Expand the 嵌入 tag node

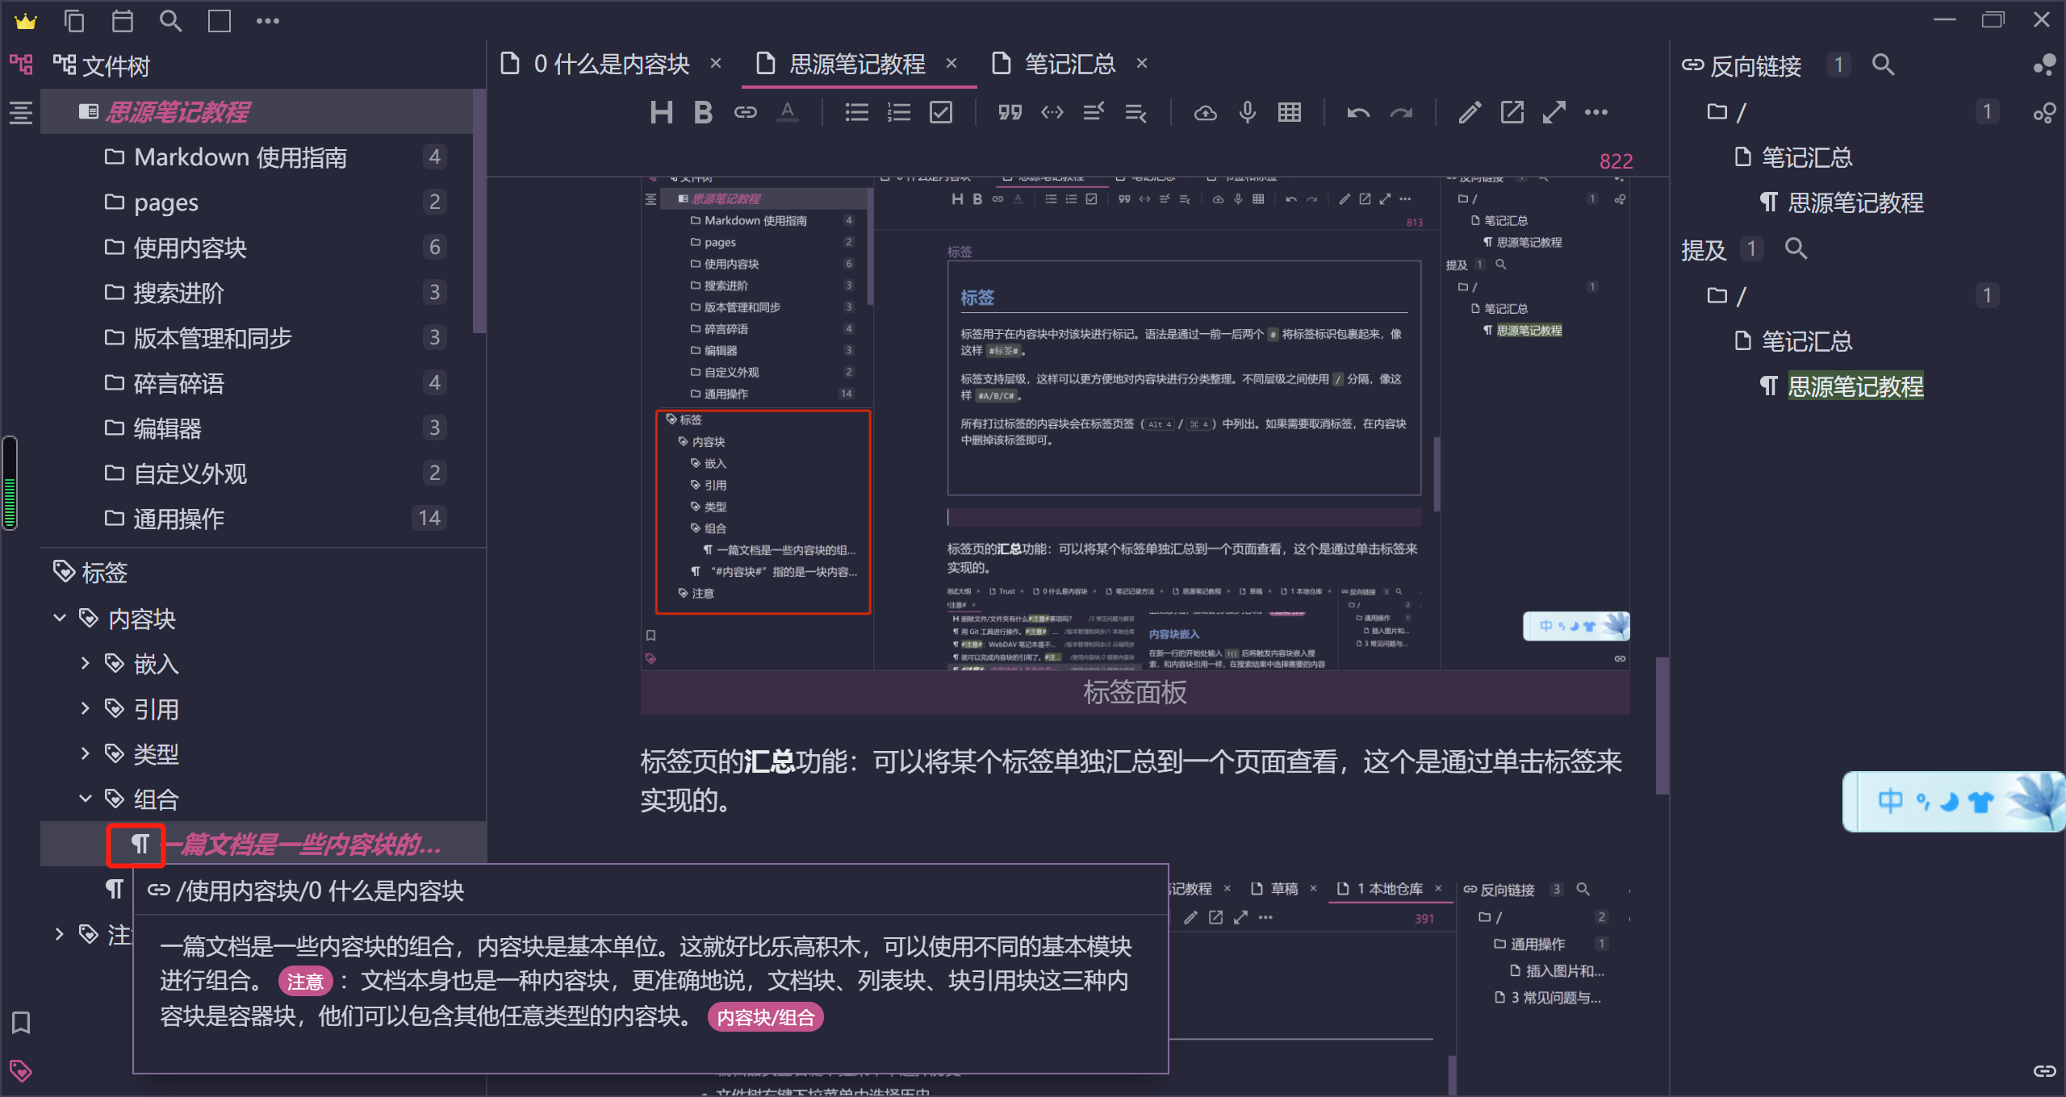86,664
